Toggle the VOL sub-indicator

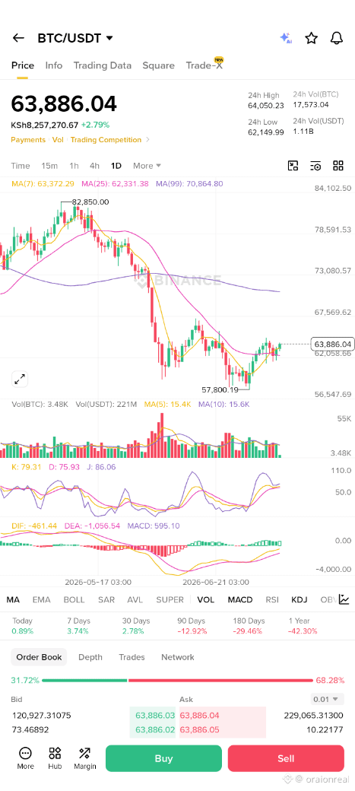point(206,600)
